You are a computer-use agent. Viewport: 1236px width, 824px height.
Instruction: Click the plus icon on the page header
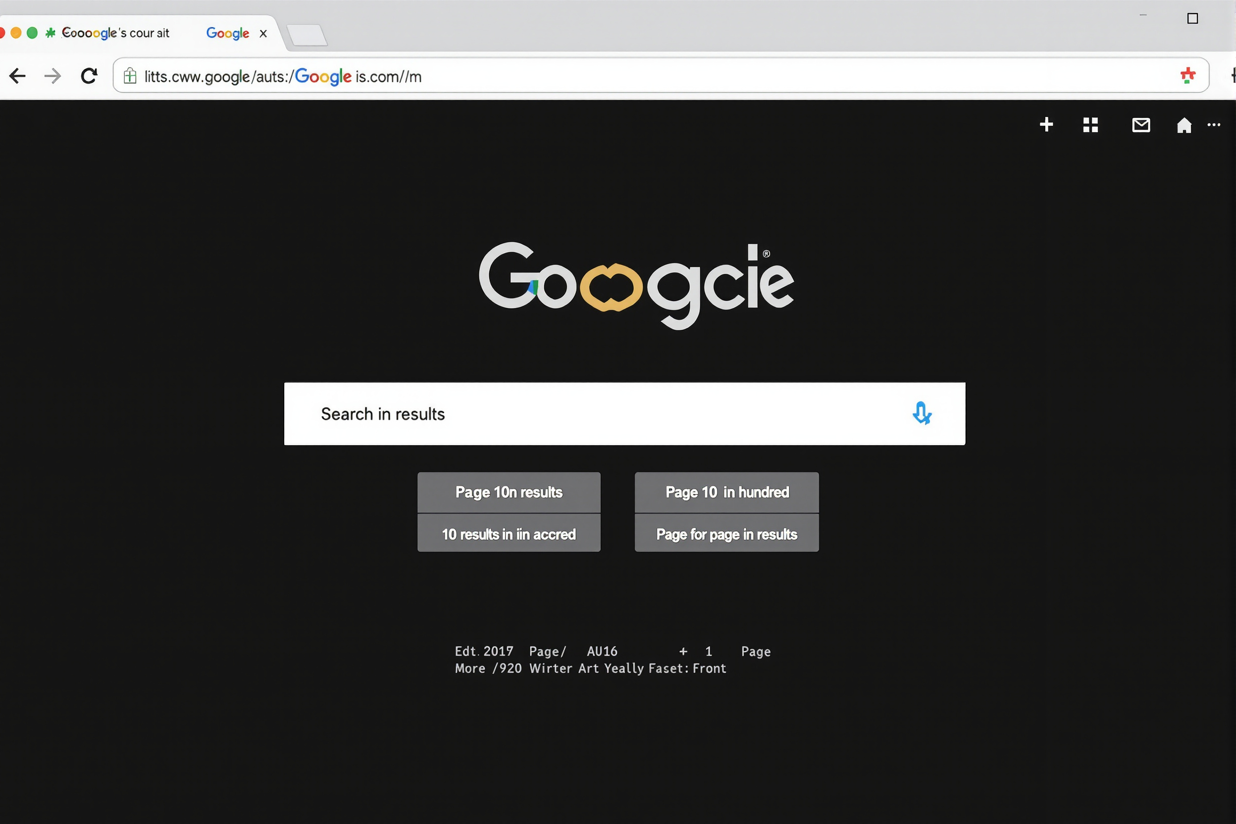pyautogui.click(x=1046, y=125)
